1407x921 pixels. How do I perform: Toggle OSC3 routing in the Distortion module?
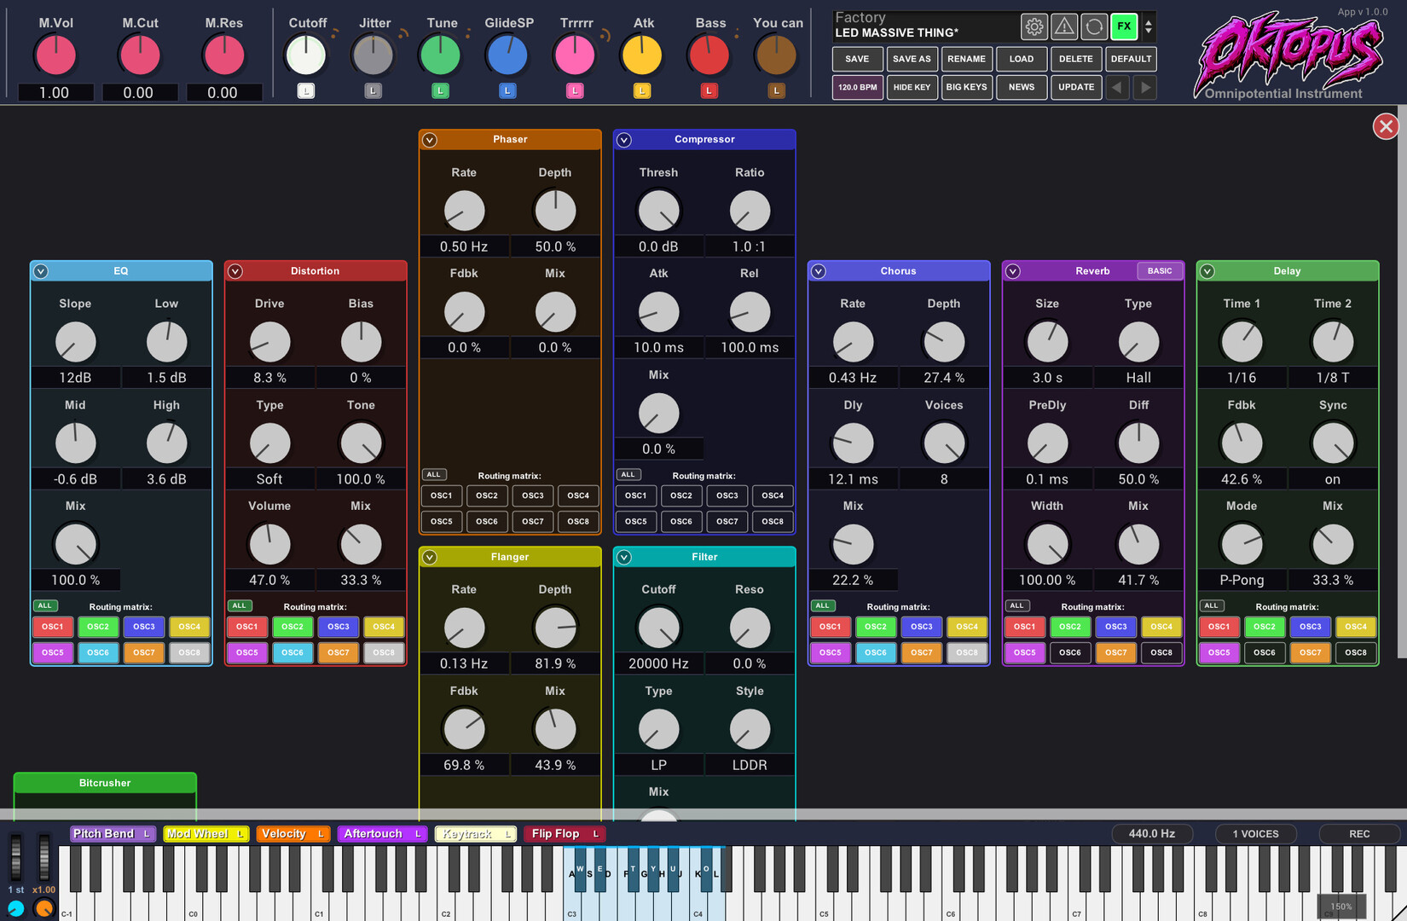(x=339, y=627)
